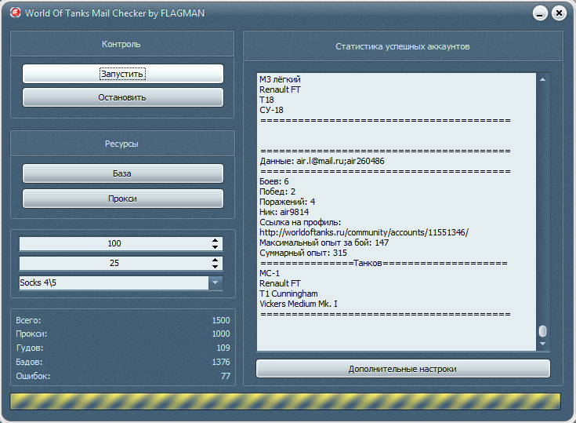Click the М3 лёгкий entry

click(280, 79)
